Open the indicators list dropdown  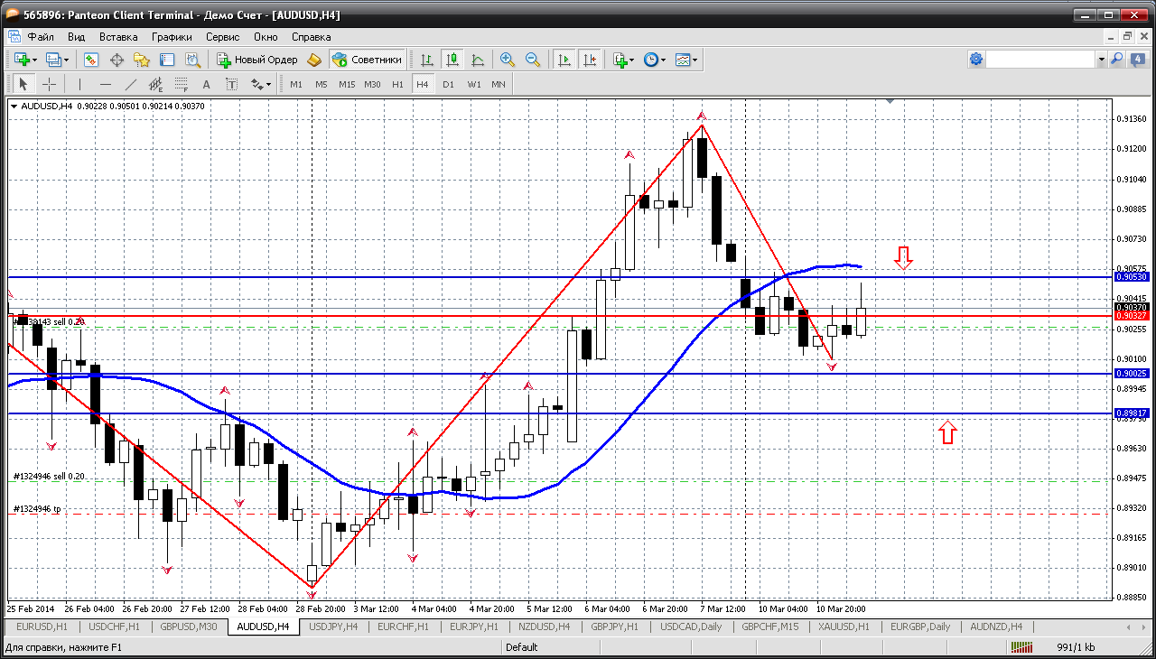tap(631, 60)
